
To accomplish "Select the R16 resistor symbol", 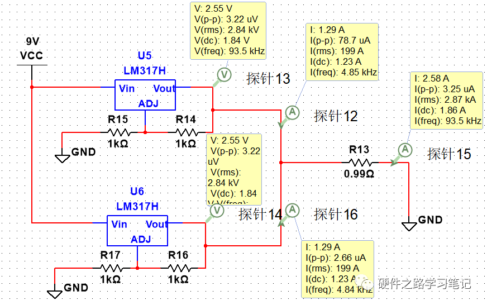I will [179, 268].
